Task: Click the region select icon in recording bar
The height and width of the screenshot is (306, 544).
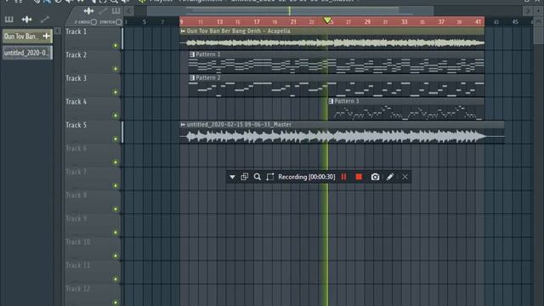Action: tap(270, 177)
